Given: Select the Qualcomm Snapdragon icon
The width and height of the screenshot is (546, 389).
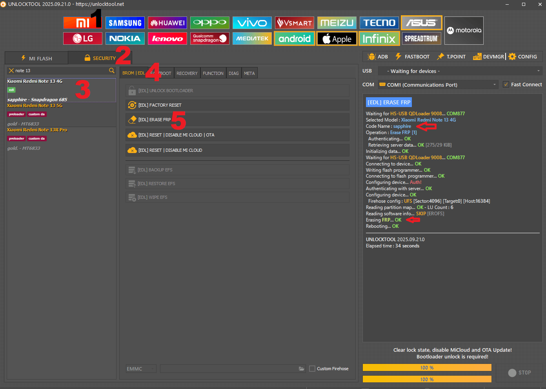Looking at the screenshot, I should click(x=210, y=38).
